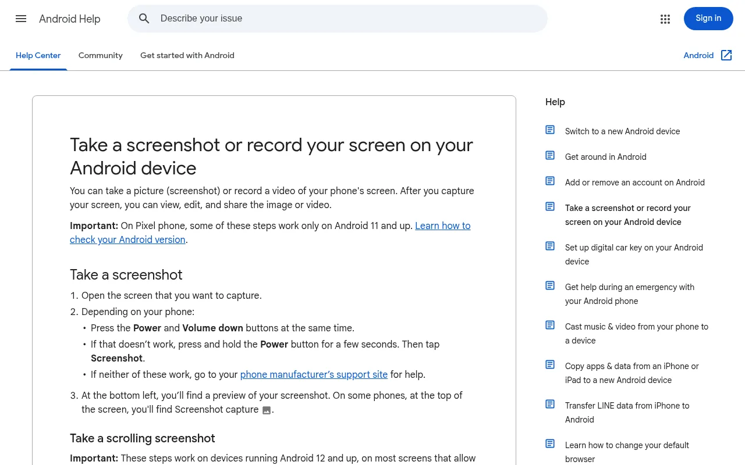The height and width of the screenshot is (465, 745).
Task: Open Learn how to change your default browser
Action: [627, 452]
